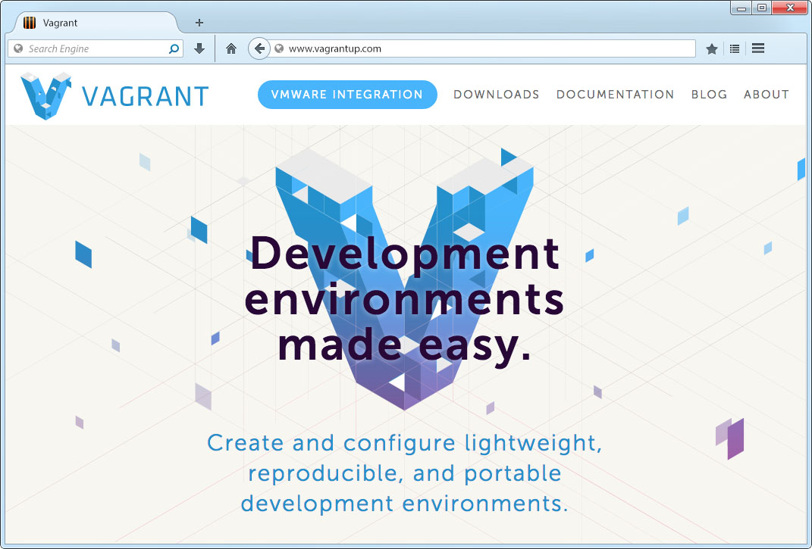Open a new browser tab
812x549 pixels.
coord(199,22)
